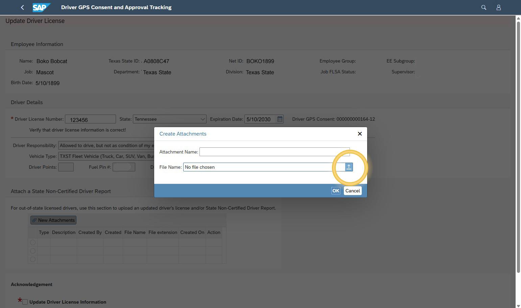Image resolution: width=521 pixels, height=308 pixels.
Task: Click inside the Attachment Name field
Action: pos(275,151)
